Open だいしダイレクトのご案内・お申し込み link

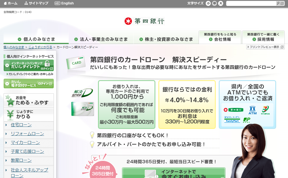click(30, 74)
